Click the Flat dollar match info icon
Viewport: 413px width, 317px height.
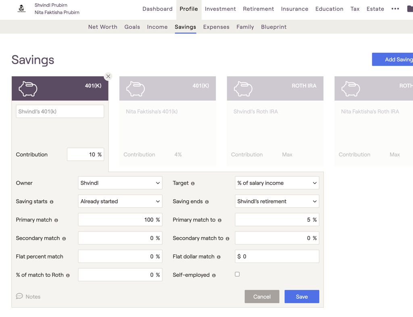[219, 257]
